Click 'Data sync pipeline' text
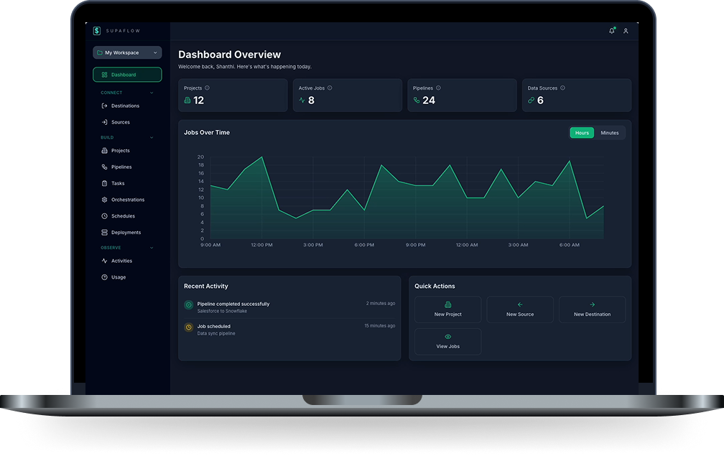This screenshot has width=724, height=456. 216,334
